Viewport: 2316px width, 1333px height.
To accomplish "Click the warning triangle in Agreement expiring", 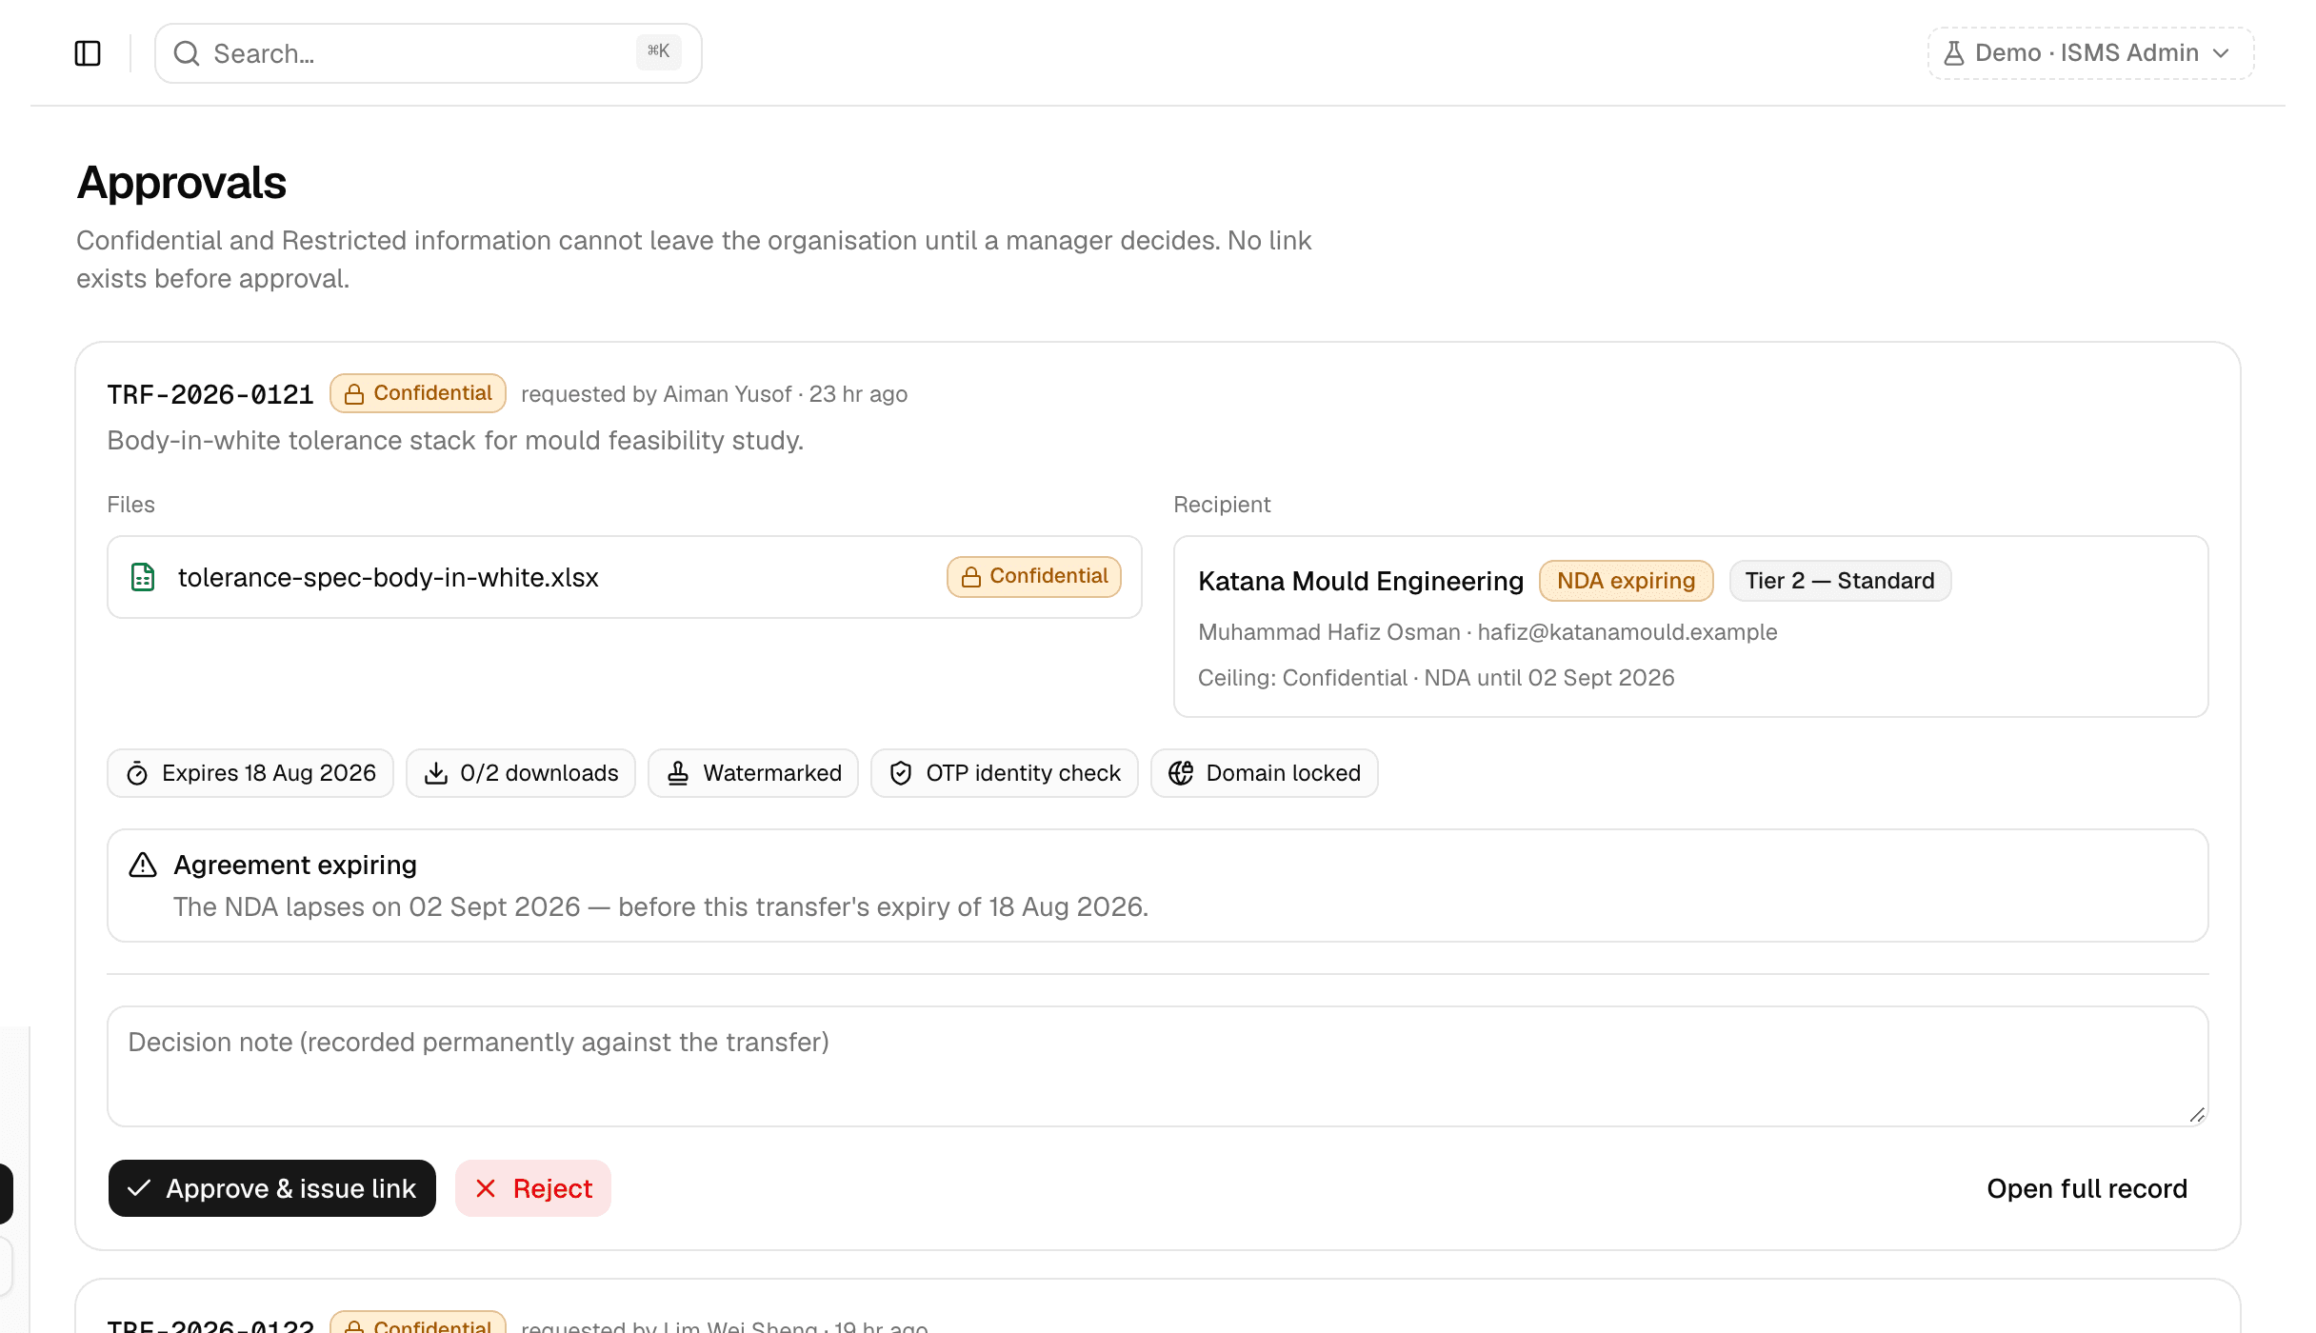I will 143,865.
